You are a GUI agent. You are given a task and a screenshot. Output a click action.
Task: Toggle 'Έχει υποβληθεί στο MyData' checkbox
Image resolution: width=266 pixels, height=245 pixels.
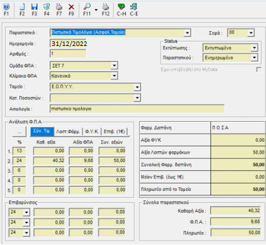(x=259, y=70)
